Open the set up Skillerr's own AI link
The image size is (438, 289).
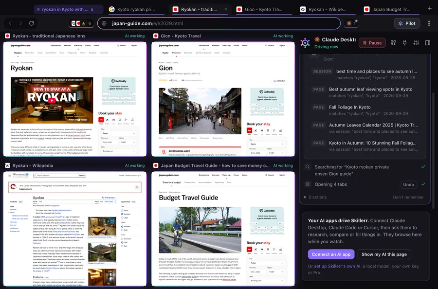(x=337, y=266)
